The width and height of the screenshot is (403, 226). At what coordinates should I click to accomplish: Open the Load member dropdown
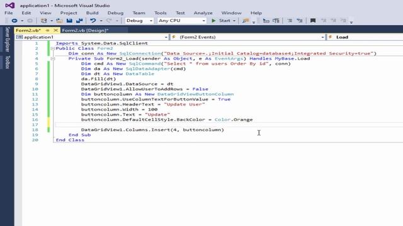pos(365,37)
